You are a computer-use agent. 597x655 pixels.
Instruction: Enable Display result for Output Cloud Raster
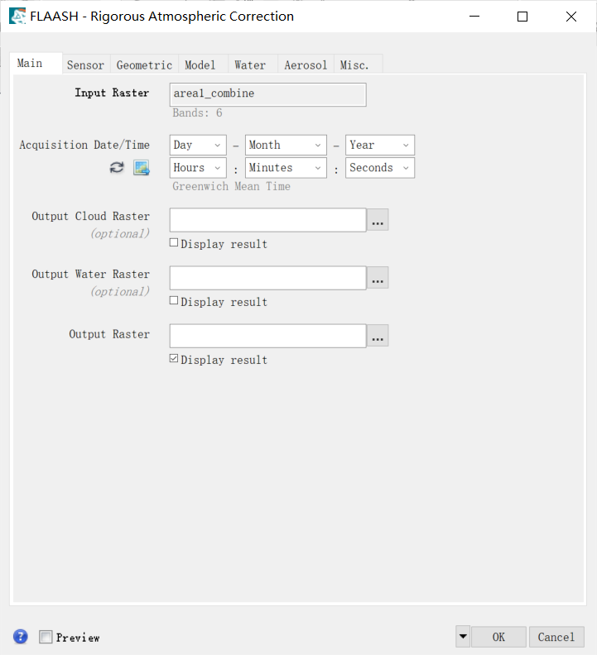[x=174, y=242]
